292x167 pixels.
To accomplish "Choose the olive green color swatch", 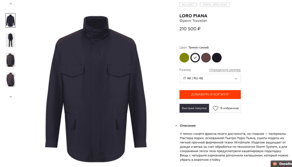I will coord(184,57).
